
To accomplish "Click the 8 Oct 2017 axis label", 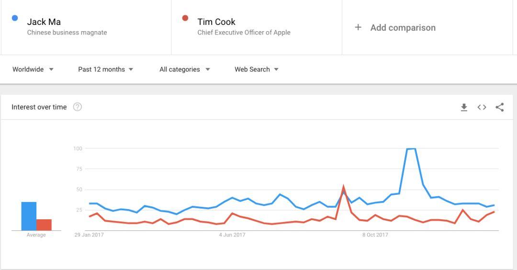I will click(x=375, y=235).
